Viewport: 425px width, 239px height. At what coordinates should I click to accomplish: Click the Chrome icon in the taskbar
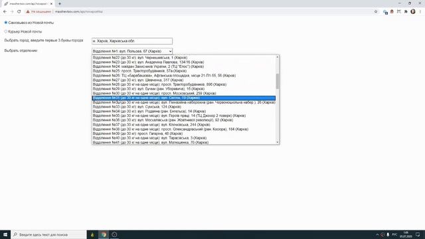(x=104, y=234)
